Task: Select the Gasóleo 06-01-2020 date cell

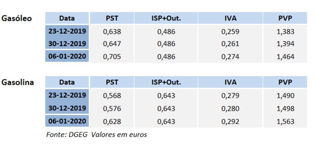Action: pyautogui.click(x=67, y=56)
